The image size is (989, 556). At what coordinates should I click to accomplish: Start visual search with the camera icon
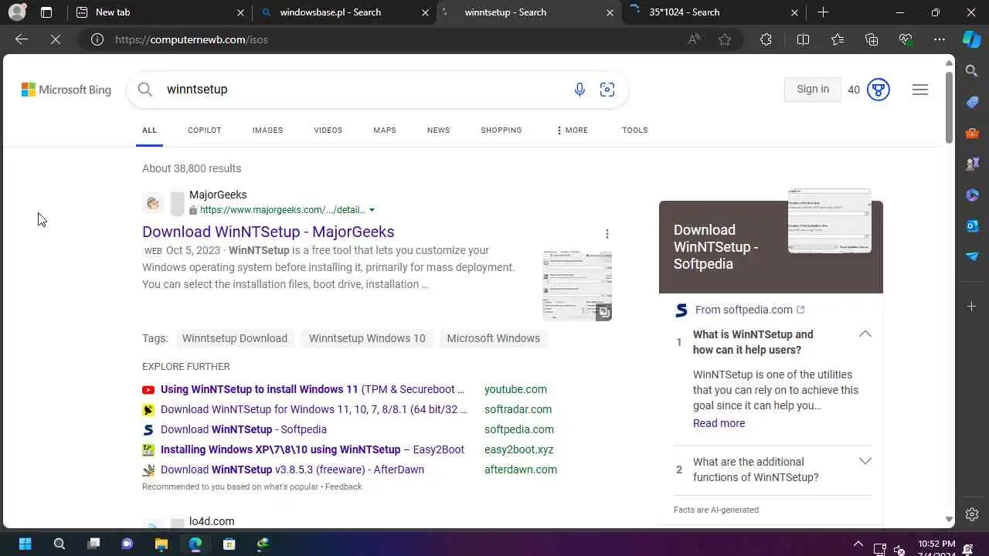(x=607, y=90)
